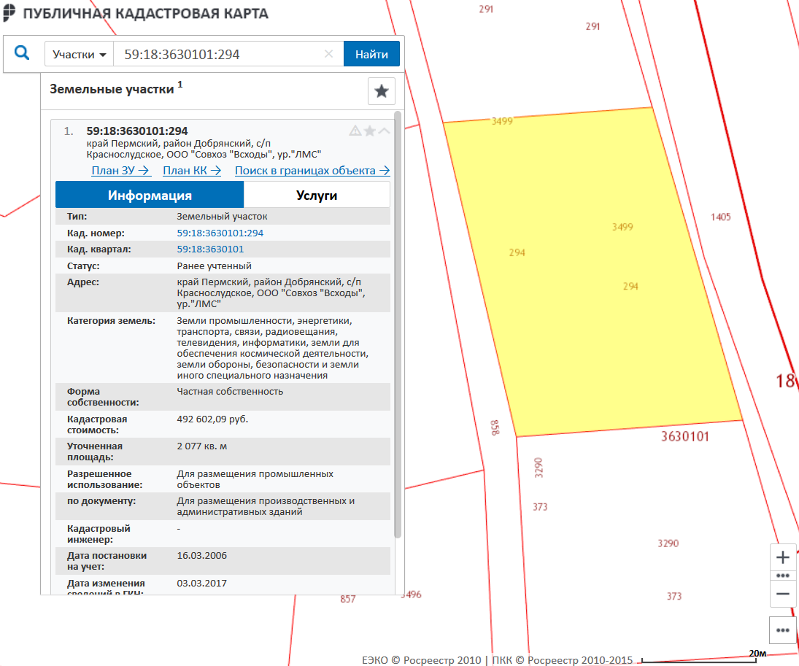This screenshot has width=799, height=666.
Task: Select the Информация tab
Action: pyautogui.click(x=150, y=195)
